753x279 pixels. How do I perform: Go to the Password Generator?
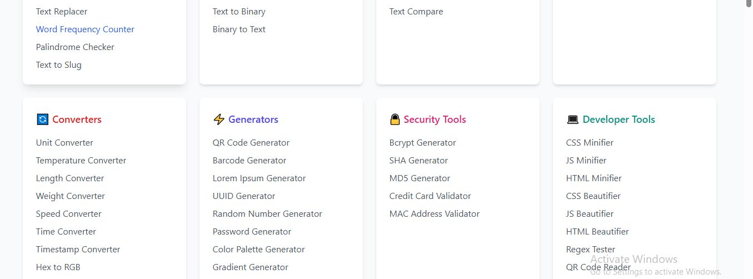coord(252,232)
